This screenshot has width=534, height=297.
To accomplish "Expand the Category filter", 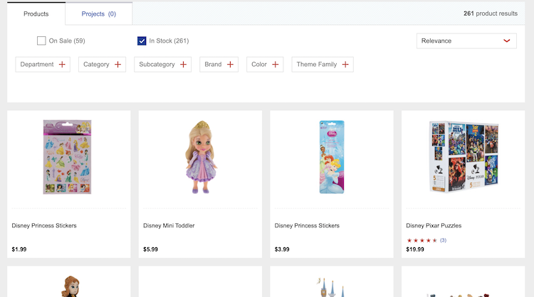I will (102, 64).
